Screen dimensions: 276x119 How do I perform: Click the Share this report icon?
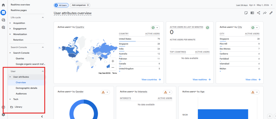click(258, 13)
